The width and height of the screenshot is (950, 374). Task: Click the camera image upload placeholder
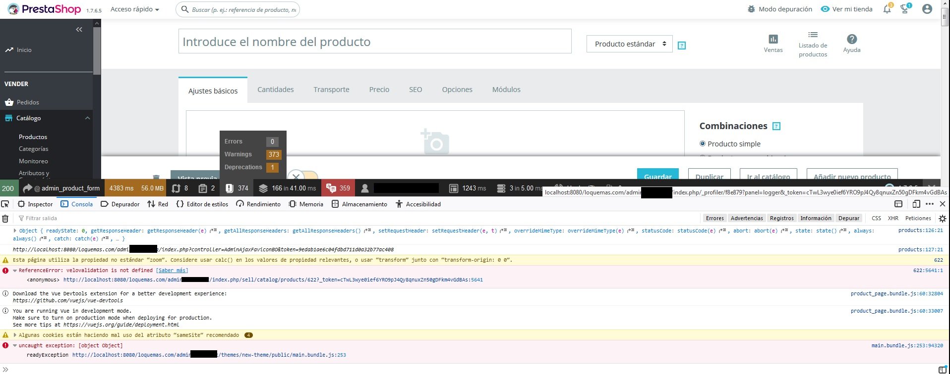click(435, 142)
